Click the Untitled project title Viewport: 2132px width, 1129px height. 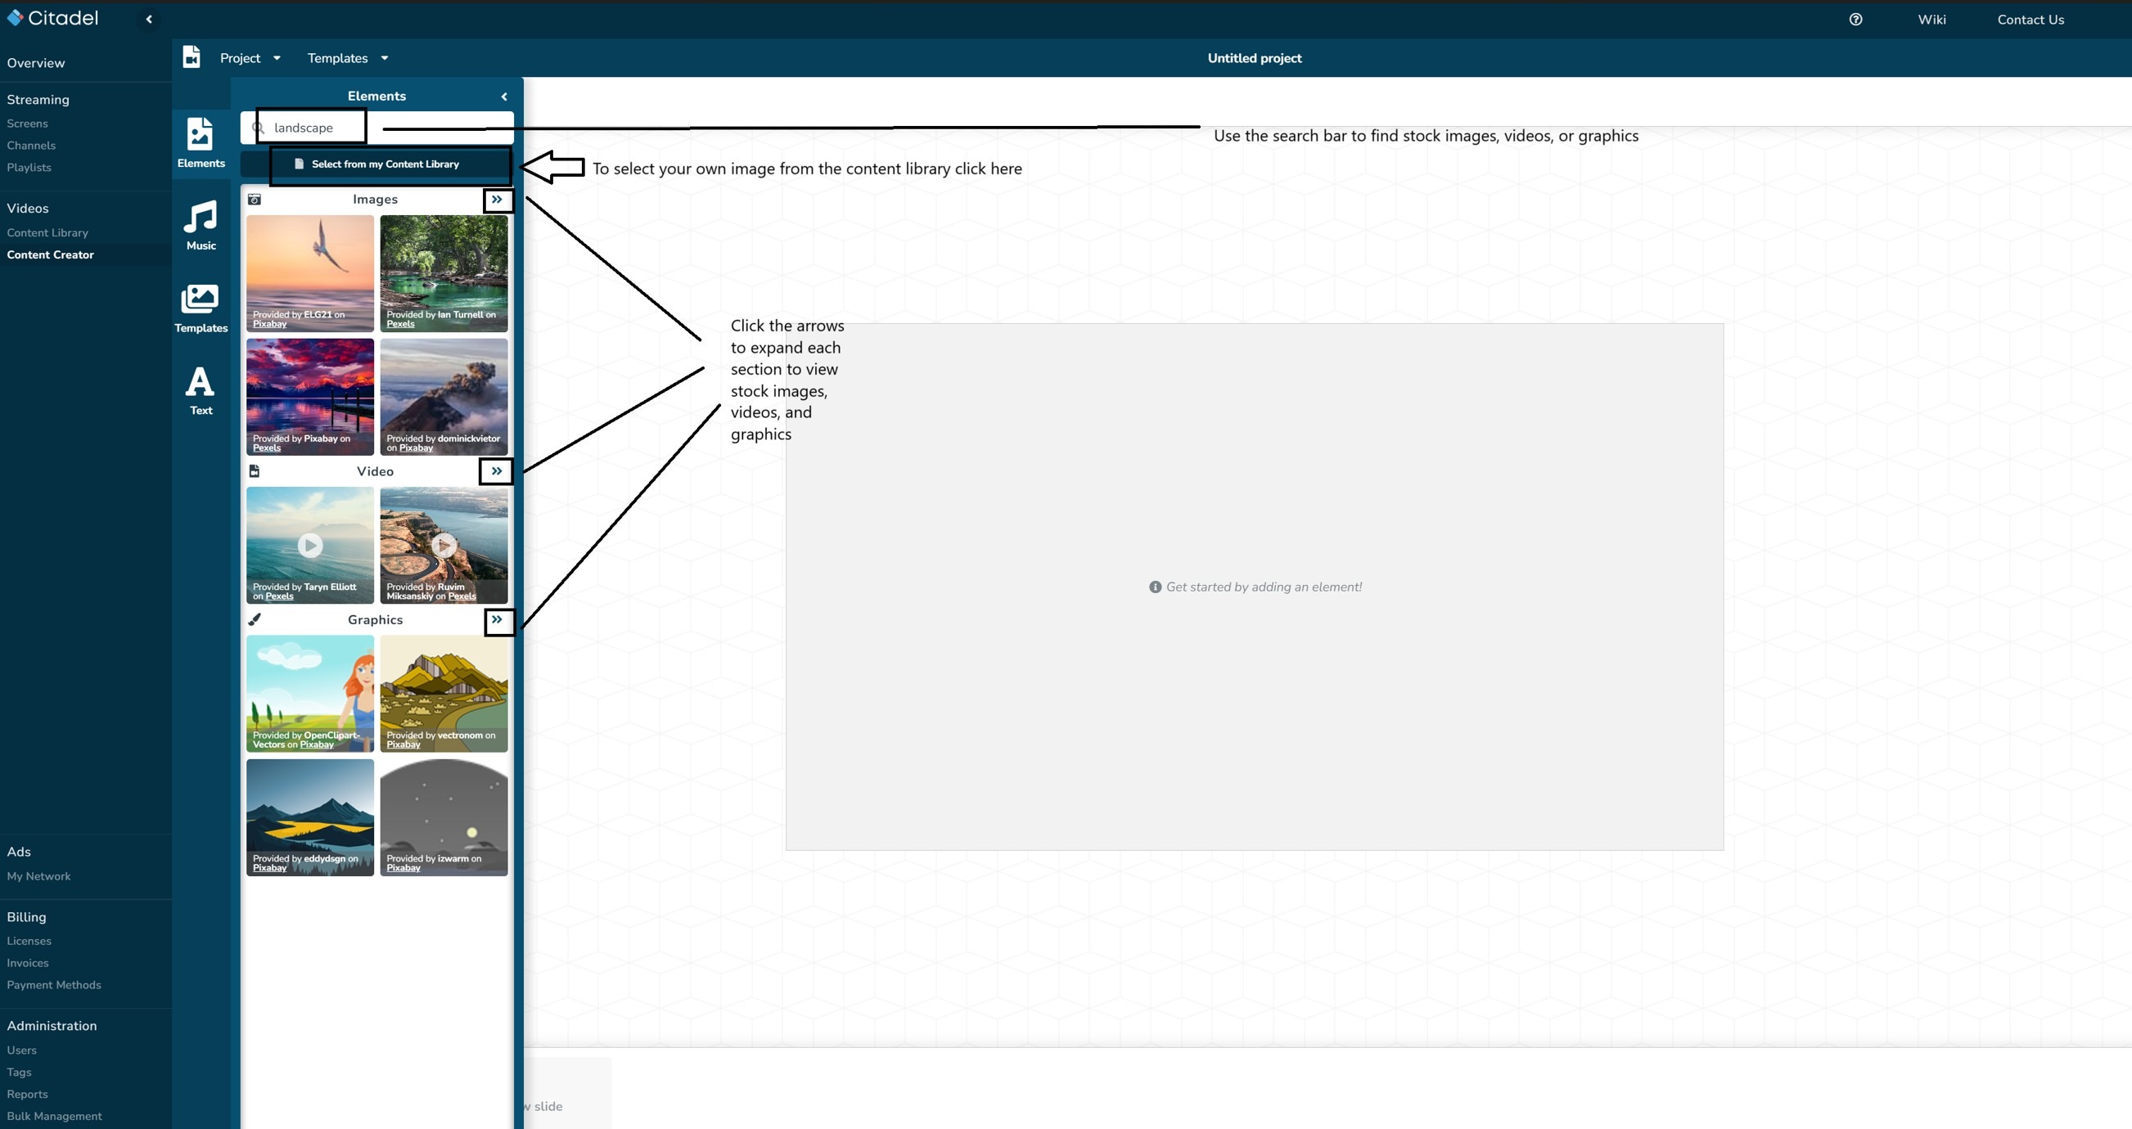pyautogui.click(x=1254, y=58)
